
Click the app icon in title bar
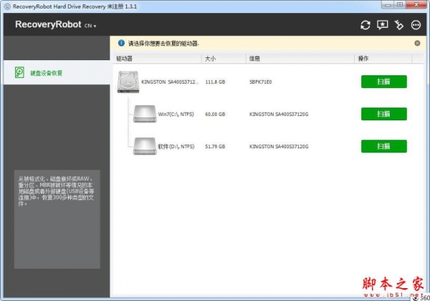click(8, 6)
